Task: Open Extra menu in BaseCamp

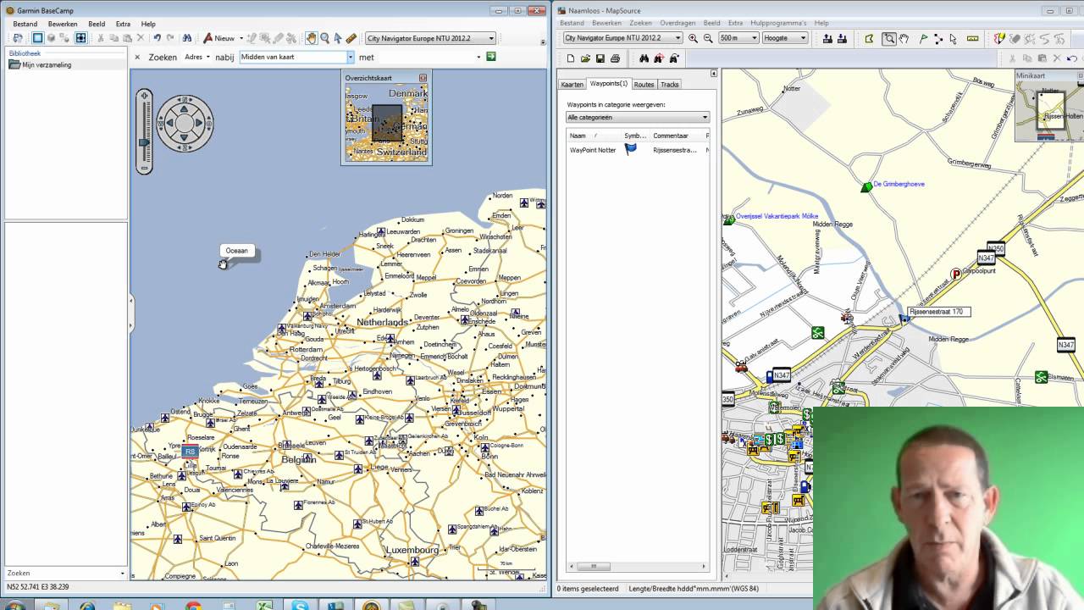Action: click(123, 24)
